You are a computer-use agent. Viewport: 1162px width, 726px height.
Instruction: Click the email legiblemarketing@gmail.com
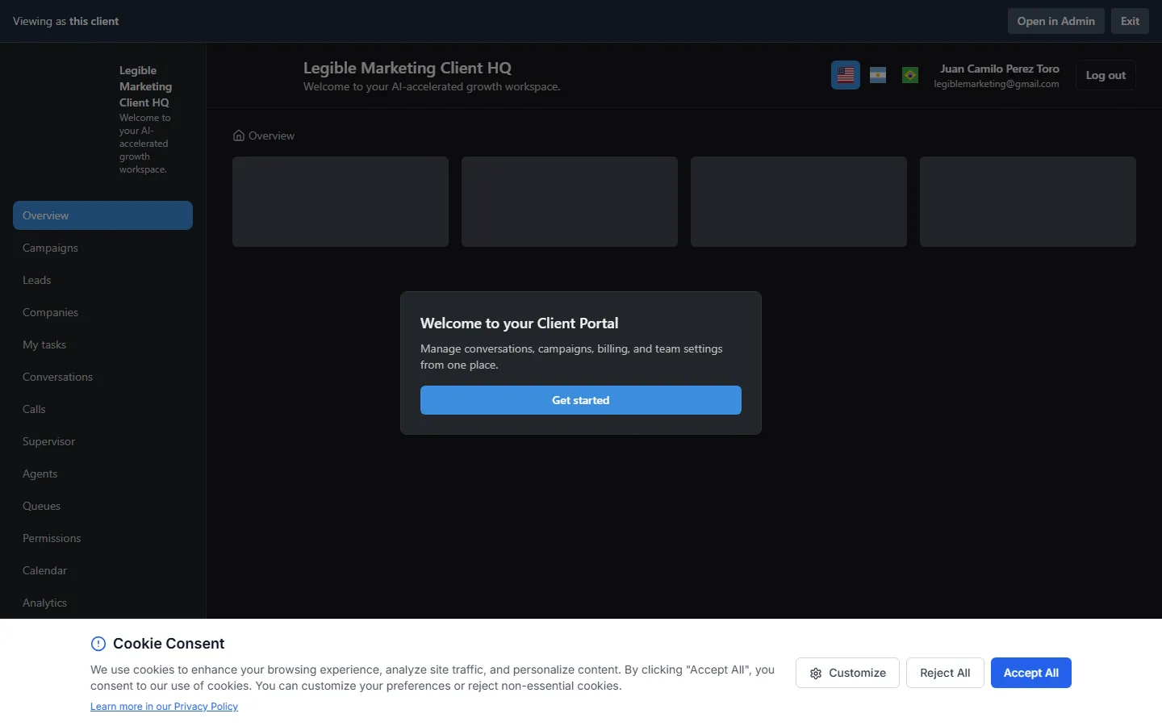tap(997, 84)
